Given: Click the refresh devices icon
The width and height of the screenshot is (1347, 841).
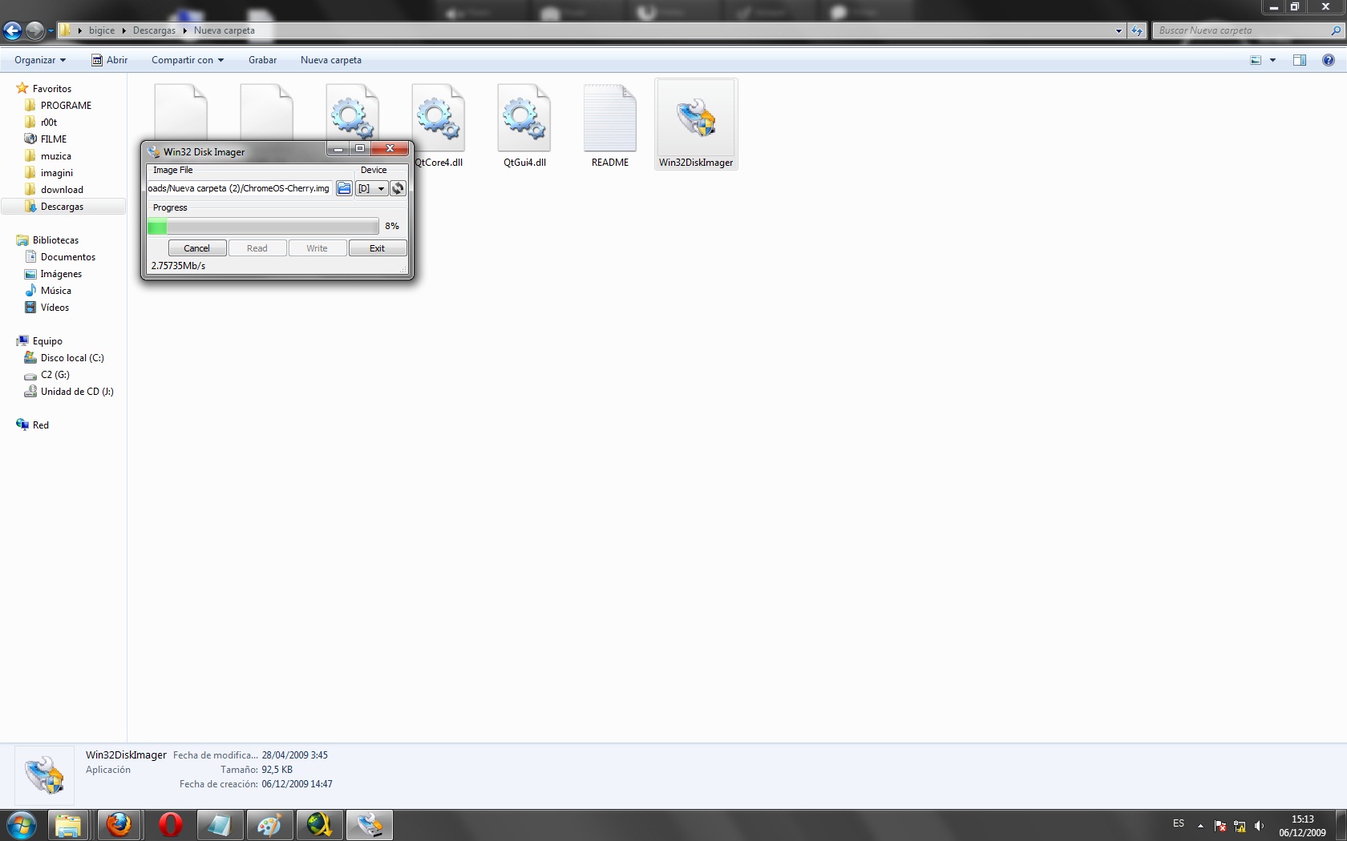Looking at the screenshot, I should tap(398, 188).
